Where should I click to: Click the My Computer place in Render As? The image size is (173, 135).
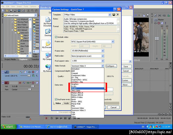48,56
